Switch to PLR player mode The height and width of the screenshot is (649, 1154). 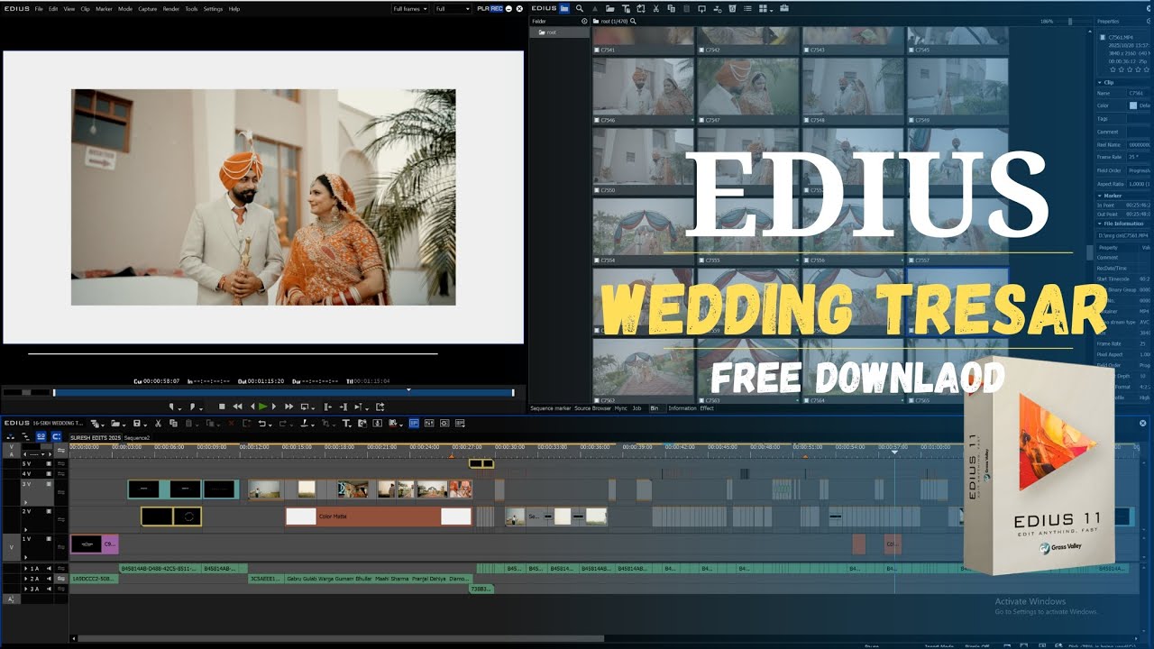483,8
